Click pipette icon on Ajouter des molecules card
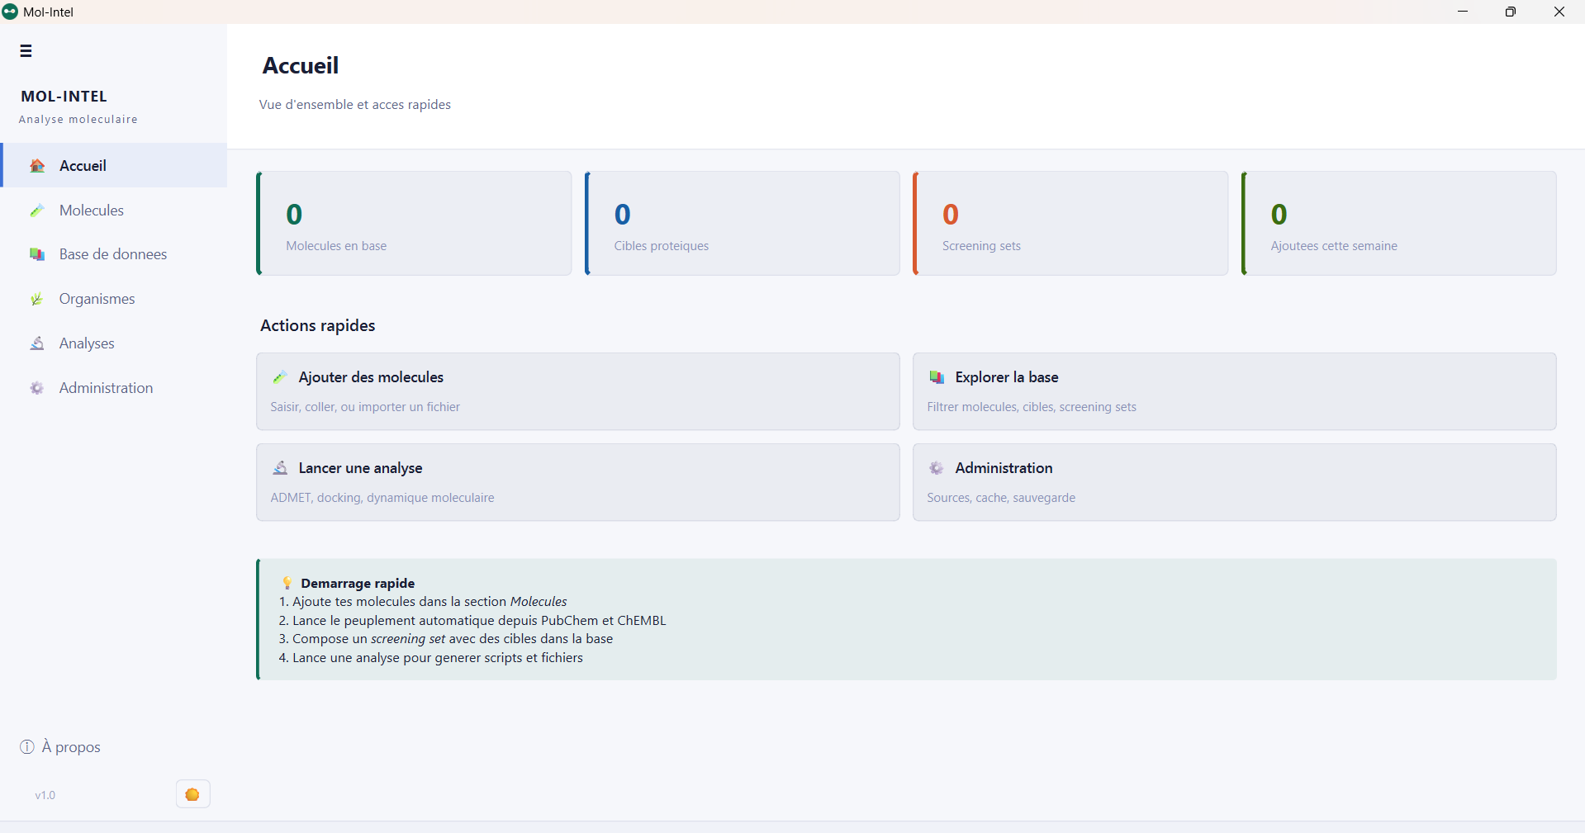The image size is (1585, 833). pos(280,377)
